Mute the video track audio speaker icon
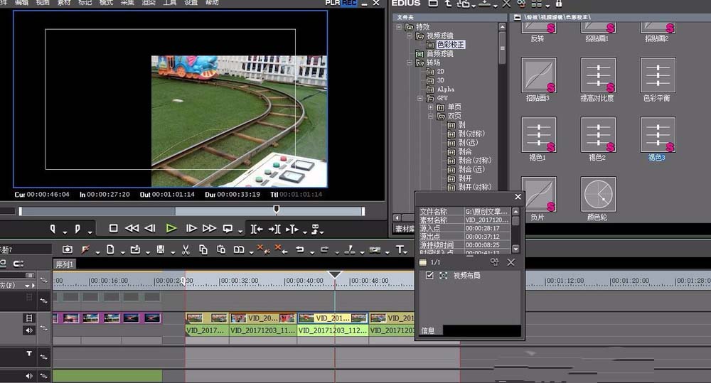The image size is (711, 383). [29, 330]
